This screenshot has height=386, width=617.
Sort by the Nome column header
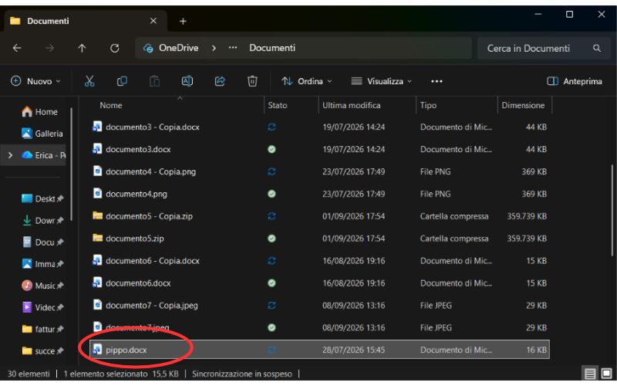[x=110, y=105]
